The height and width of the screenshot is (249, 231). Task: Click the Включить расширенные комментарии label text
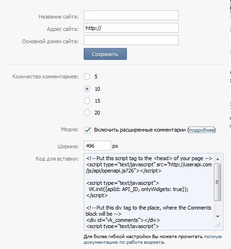(140, 130)
